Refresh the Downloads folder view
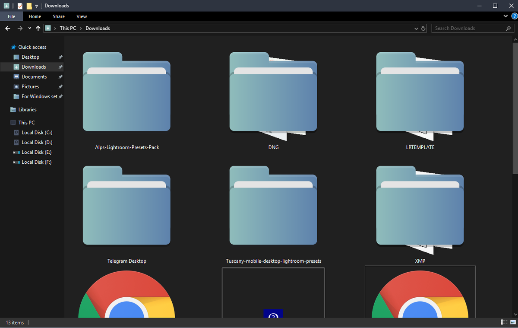This screenshot has width=518, height=328. coord(423,29)
